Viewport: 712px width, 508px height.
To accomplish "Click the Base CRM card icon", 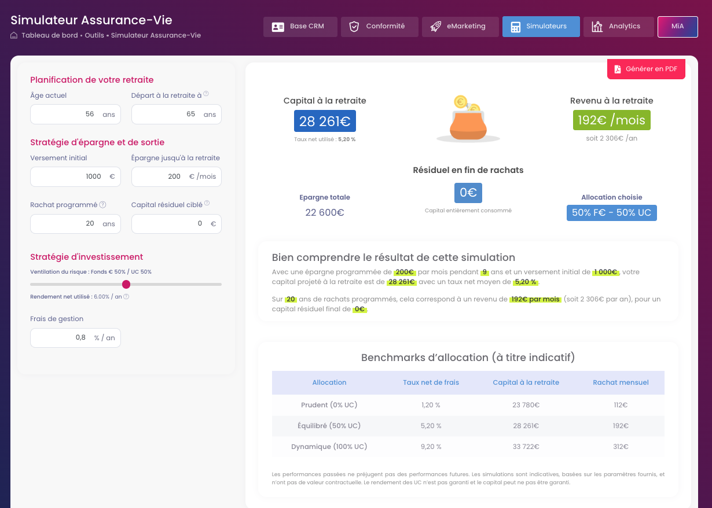I will click(278, 27).
